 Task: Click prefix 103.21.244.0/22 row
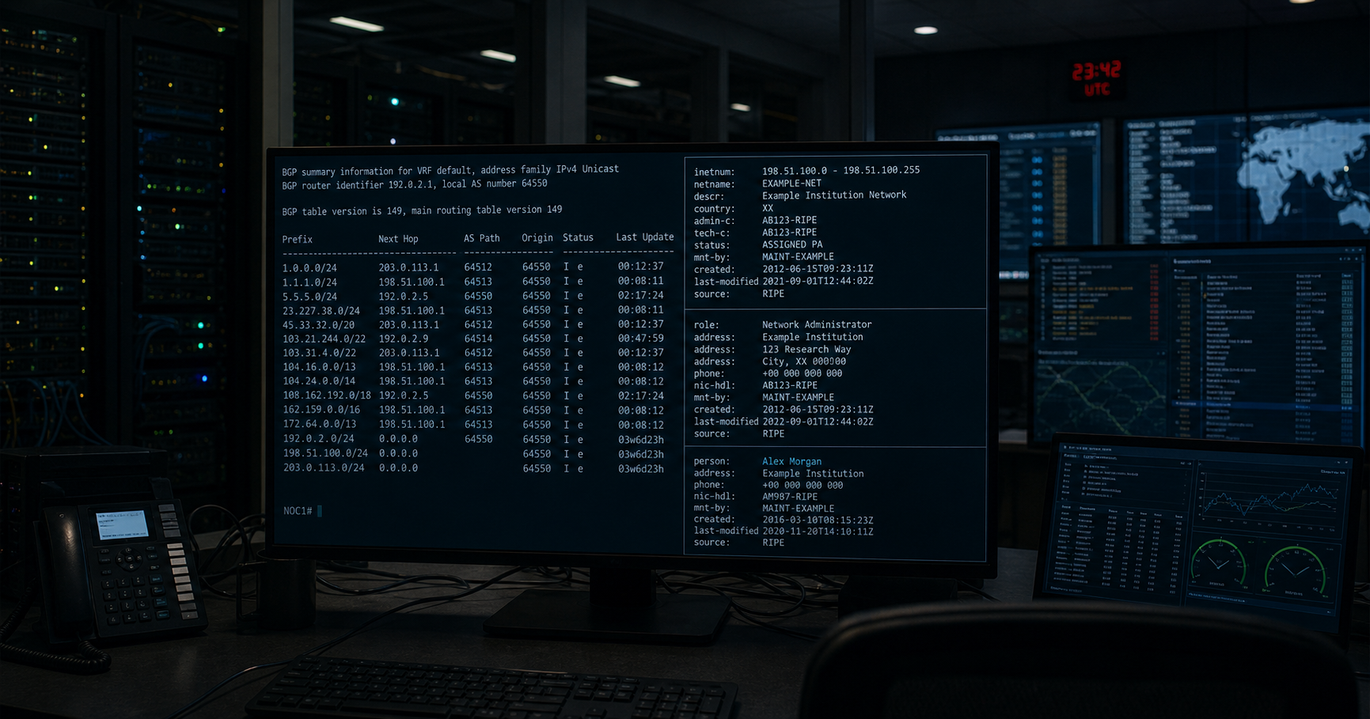(472, 339)
